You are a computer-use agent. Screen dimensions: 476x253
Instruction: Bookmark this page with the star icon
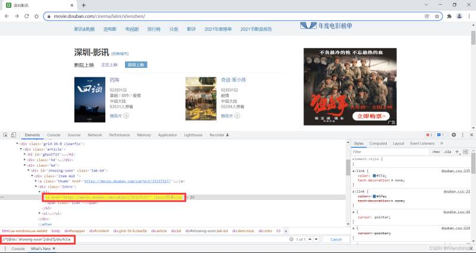[x=437, y=17]
